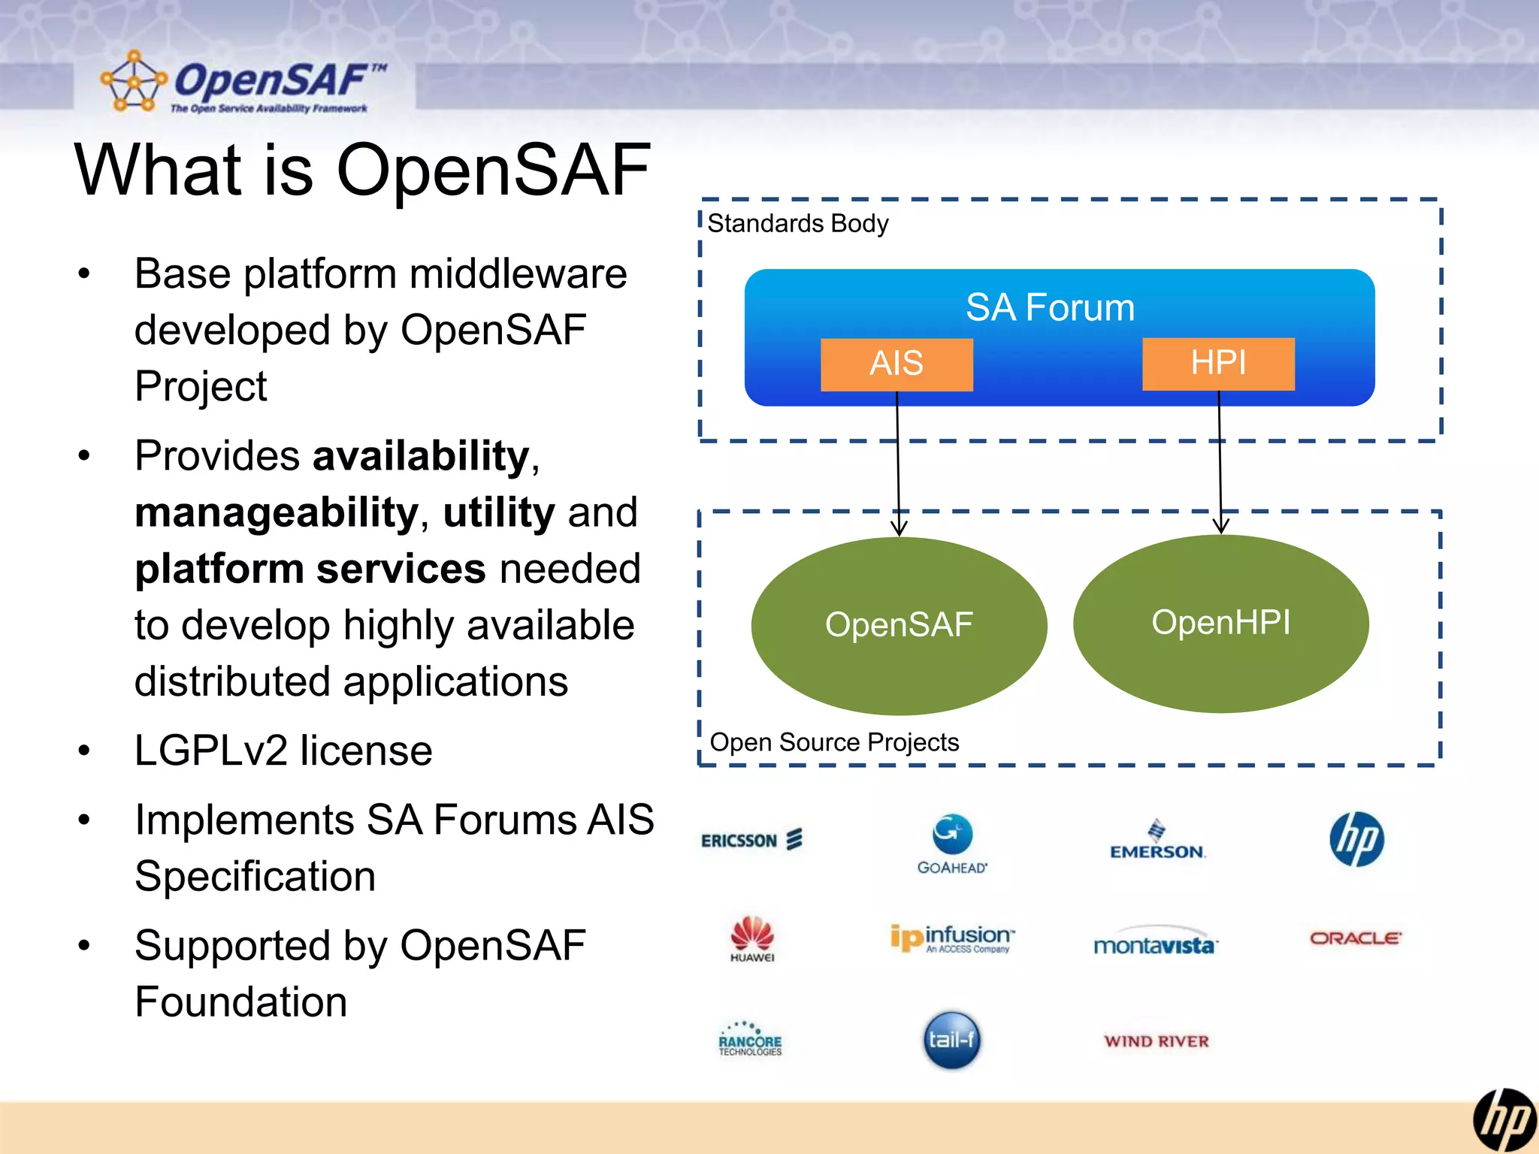Viewport: 1539px width, 1154px height.
Task: Click the OpenSAF logo in header
Action: tap(244, 83)
